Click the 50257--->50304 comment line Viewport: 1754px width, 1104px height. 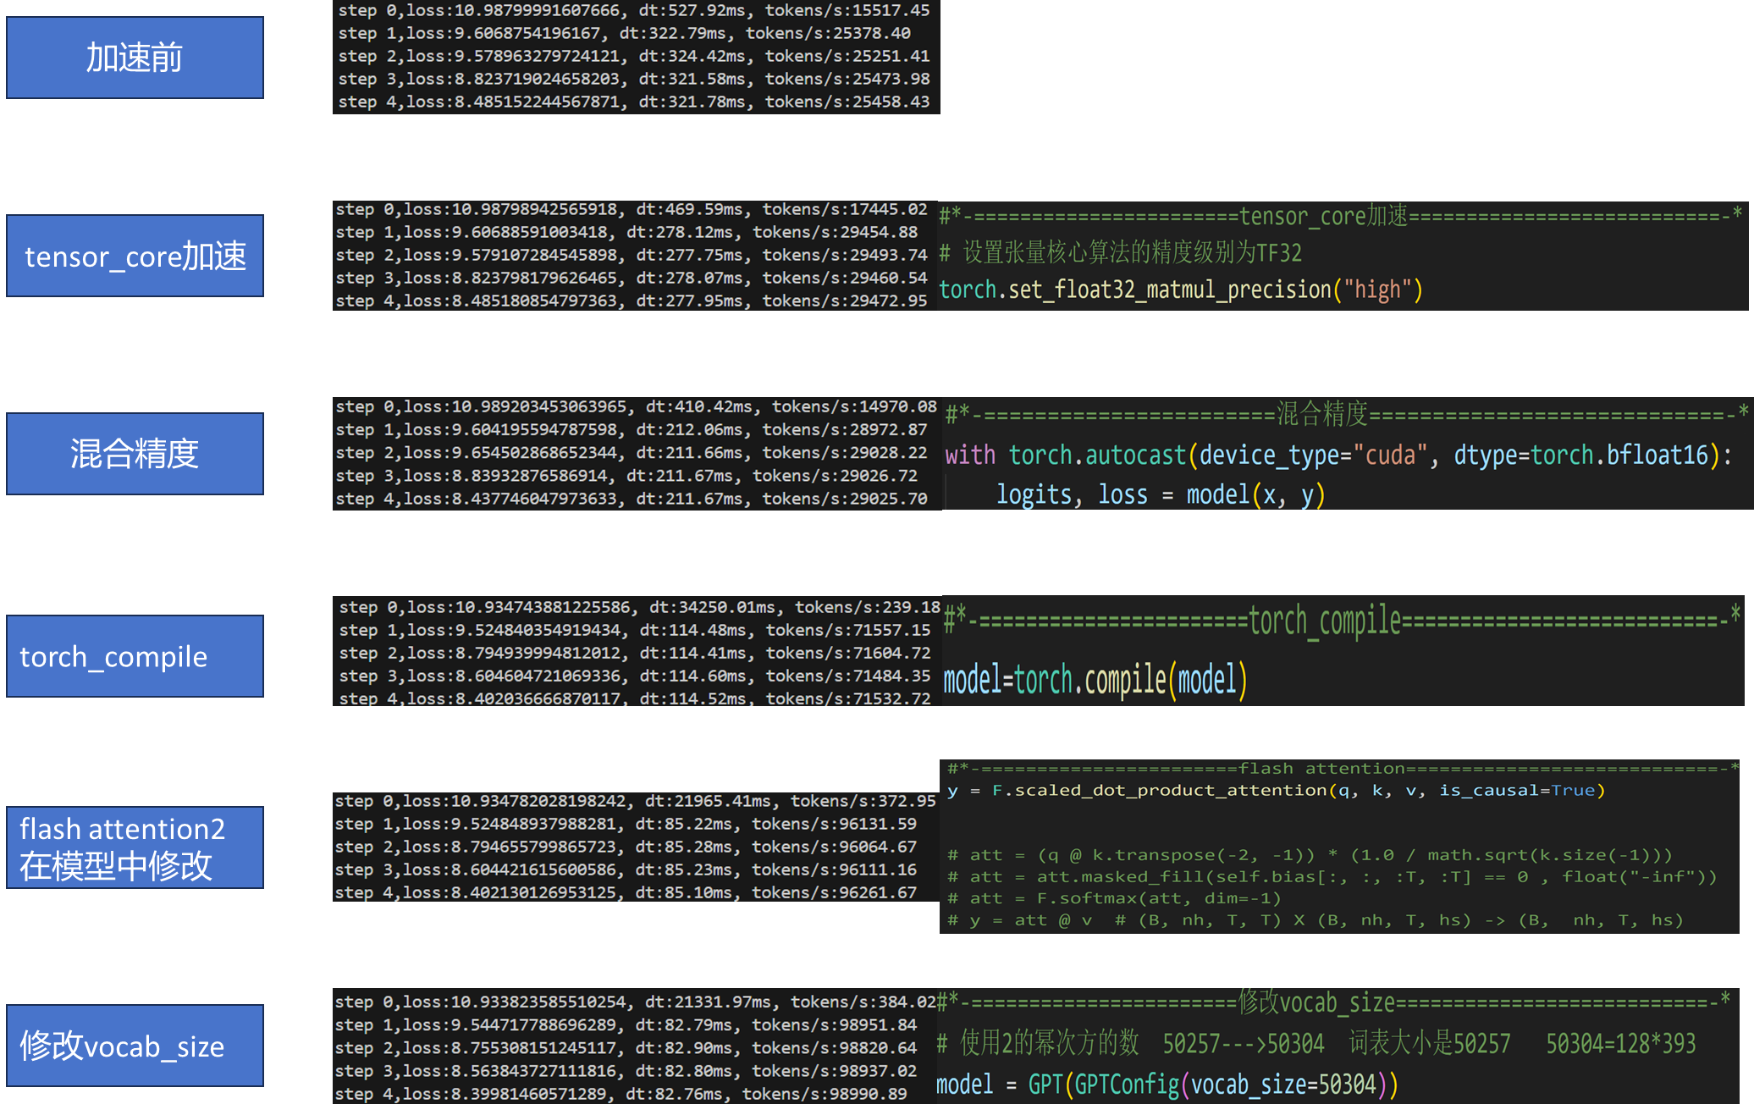1315,1044
